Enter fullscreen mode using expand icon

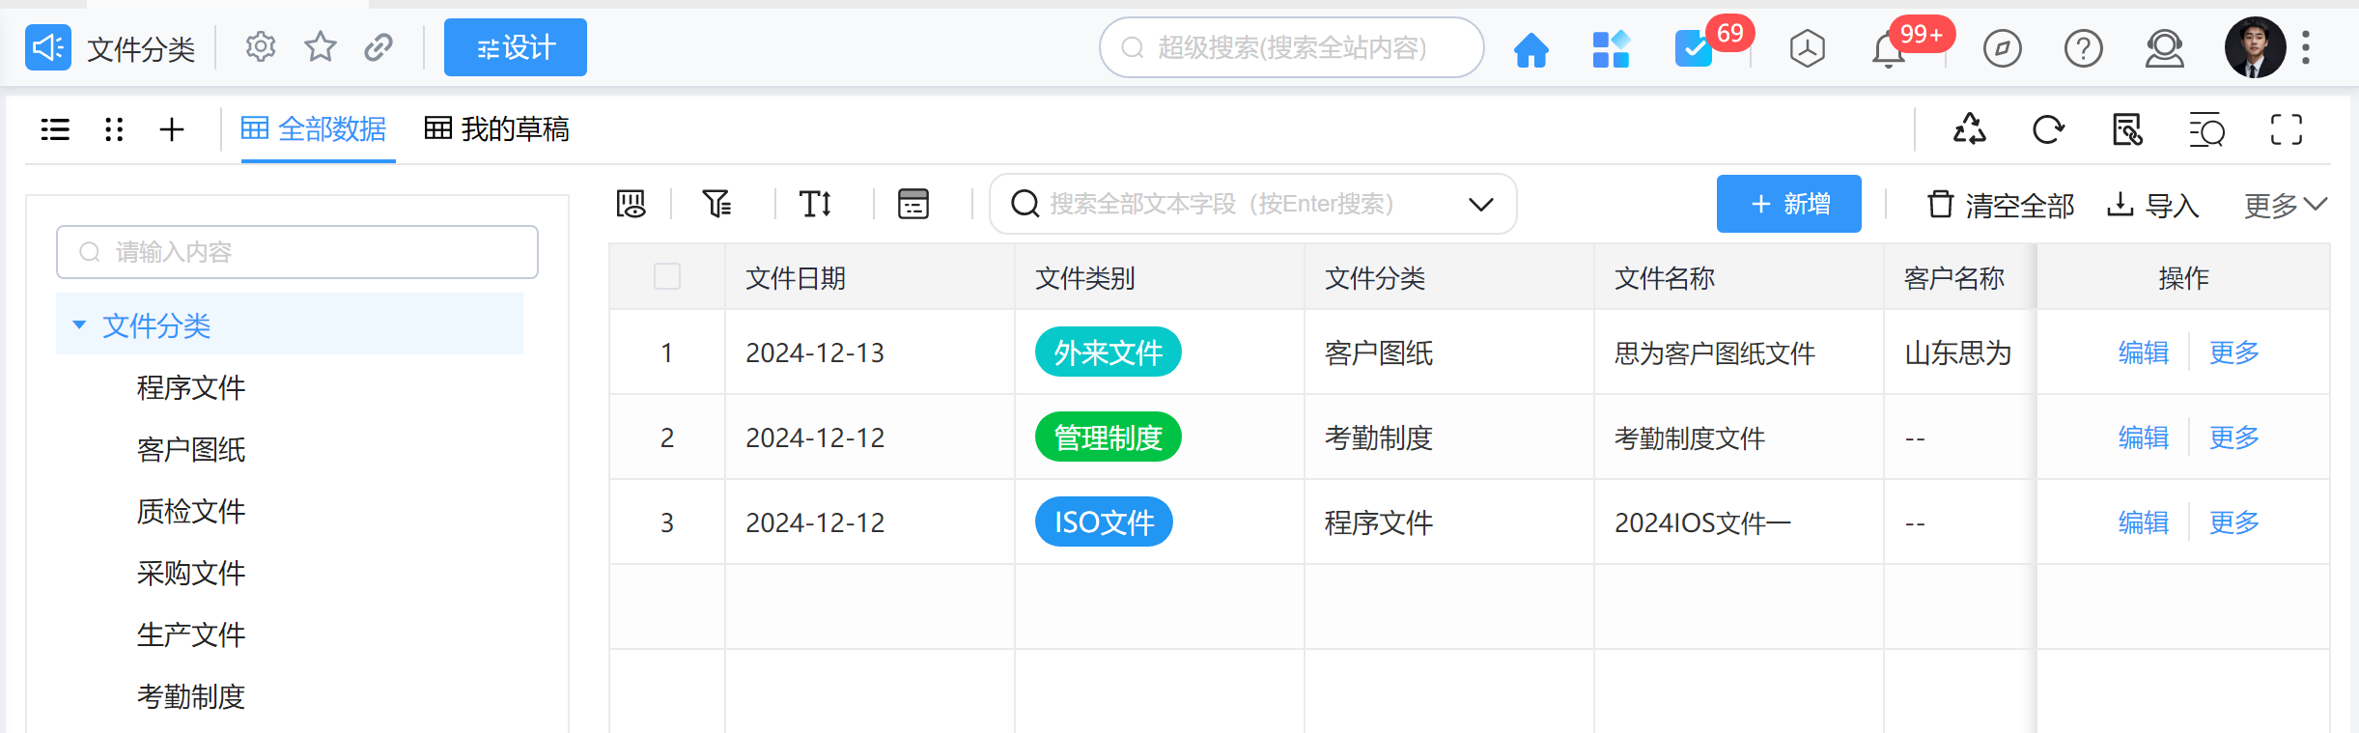[x=2286, y=129]
